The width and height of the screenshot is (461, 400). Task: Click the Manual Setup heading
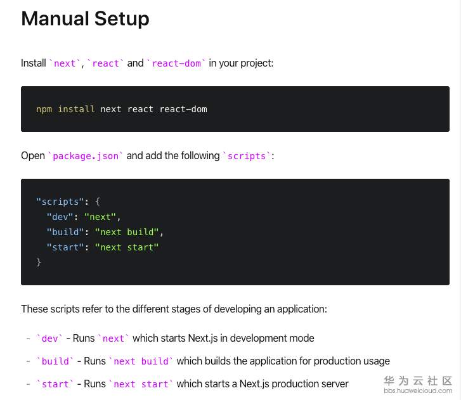[85, 19]
